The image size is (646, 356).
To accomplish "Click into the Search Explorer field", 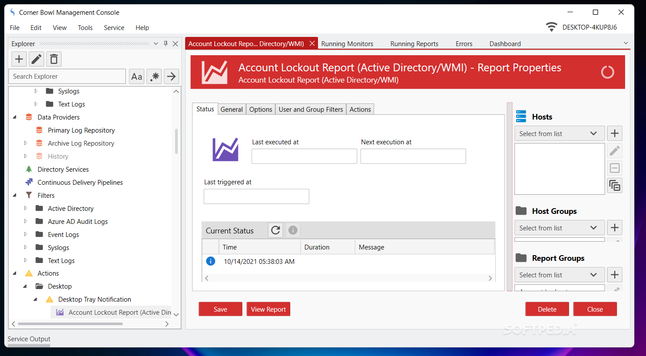I will coord(67,77).
